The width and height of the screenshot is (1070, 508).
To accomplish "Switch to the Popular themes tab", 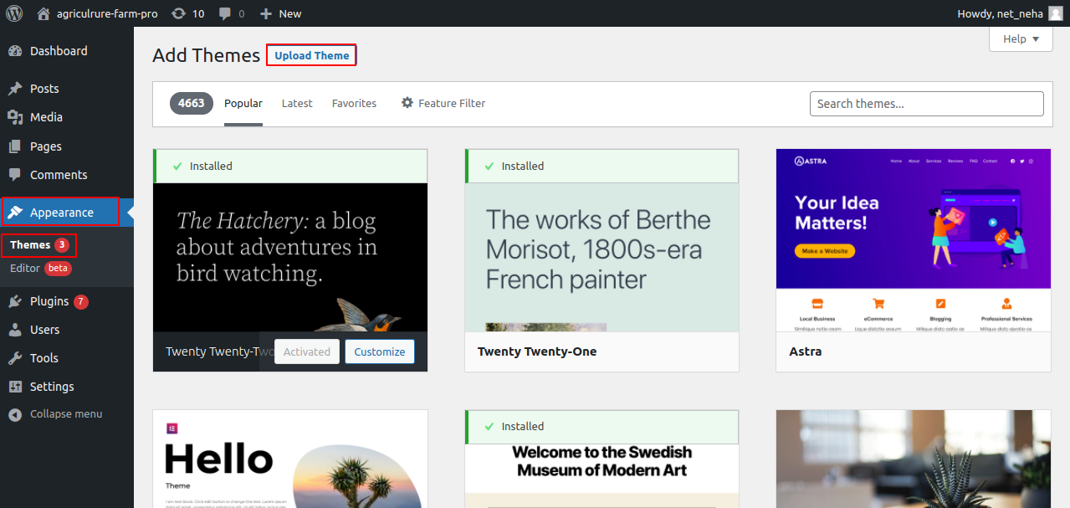I will [x=243, y=104].
